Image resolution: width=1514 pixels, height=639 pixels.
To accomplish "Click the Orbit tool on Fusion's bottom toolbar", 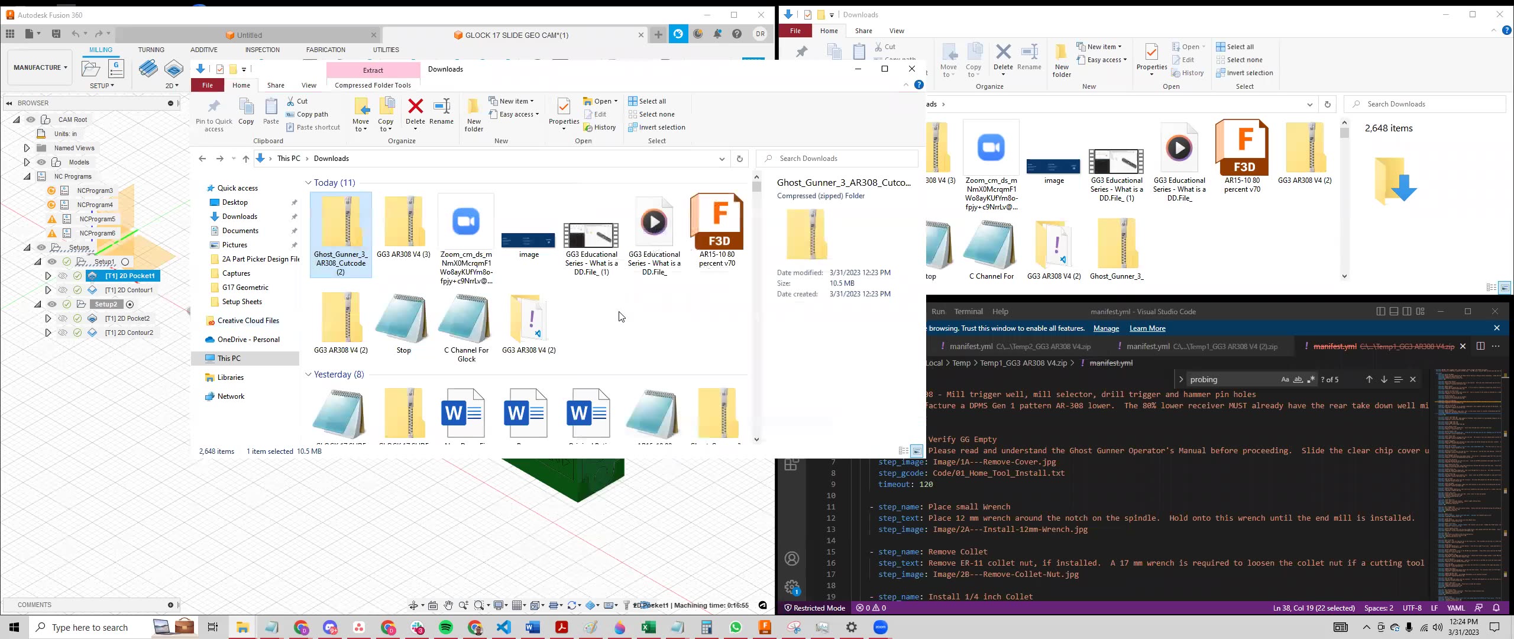I will click(x=414, y=605).
